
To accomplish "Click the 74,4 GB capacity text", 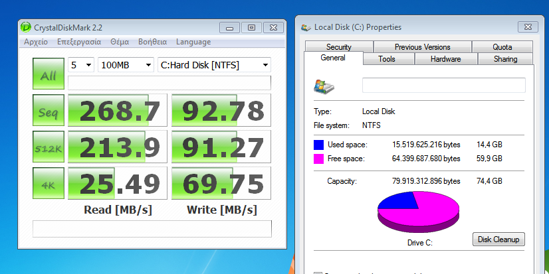I will coord(489,181).
